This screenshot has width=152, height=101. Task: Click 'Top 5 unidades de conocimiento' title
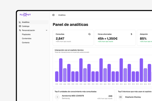(75, 91)
